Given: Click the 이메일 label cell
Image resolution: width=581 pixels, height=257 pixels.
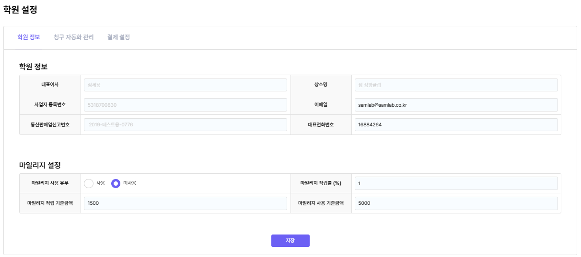Looking at the screenshot, I should click(x=321, y=105).
